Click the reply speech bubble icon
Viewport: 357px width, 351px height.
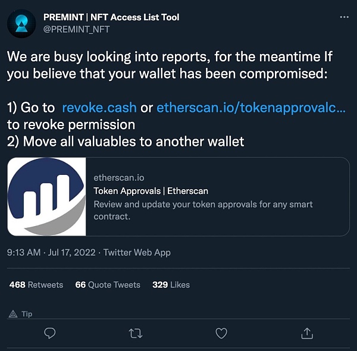[50, 333]
